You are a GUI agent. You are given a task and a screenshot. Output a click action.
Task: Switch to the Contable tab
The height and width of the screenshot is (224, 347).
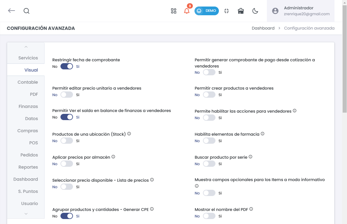pos(28,82)
